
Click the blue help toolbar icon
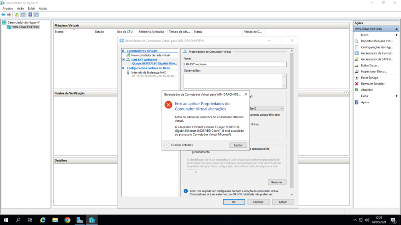pyautogui.click(x=30, y=15)
